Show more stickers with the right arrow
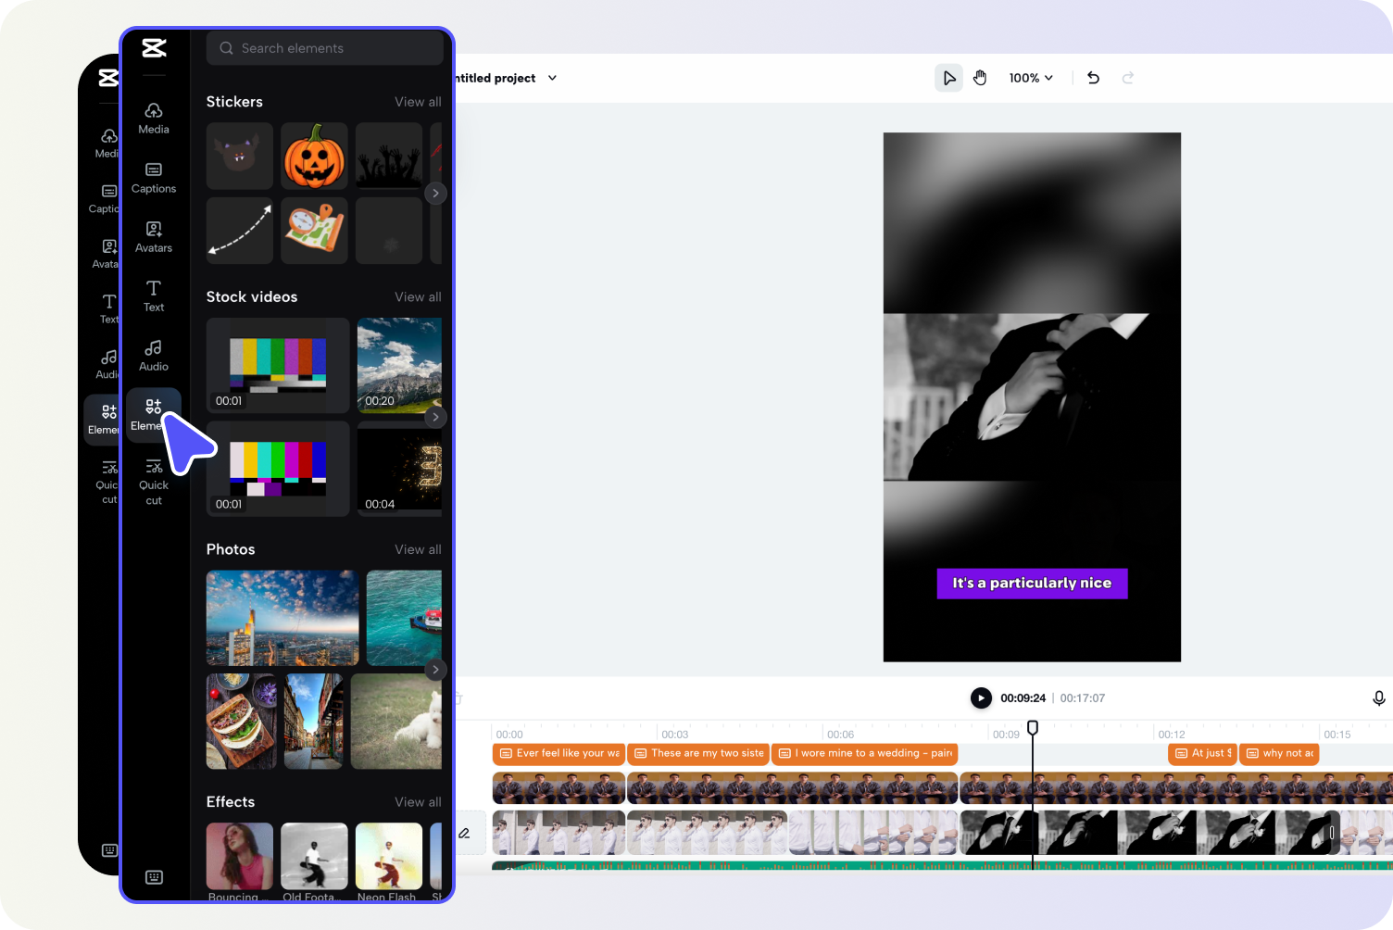 point(435,193)
